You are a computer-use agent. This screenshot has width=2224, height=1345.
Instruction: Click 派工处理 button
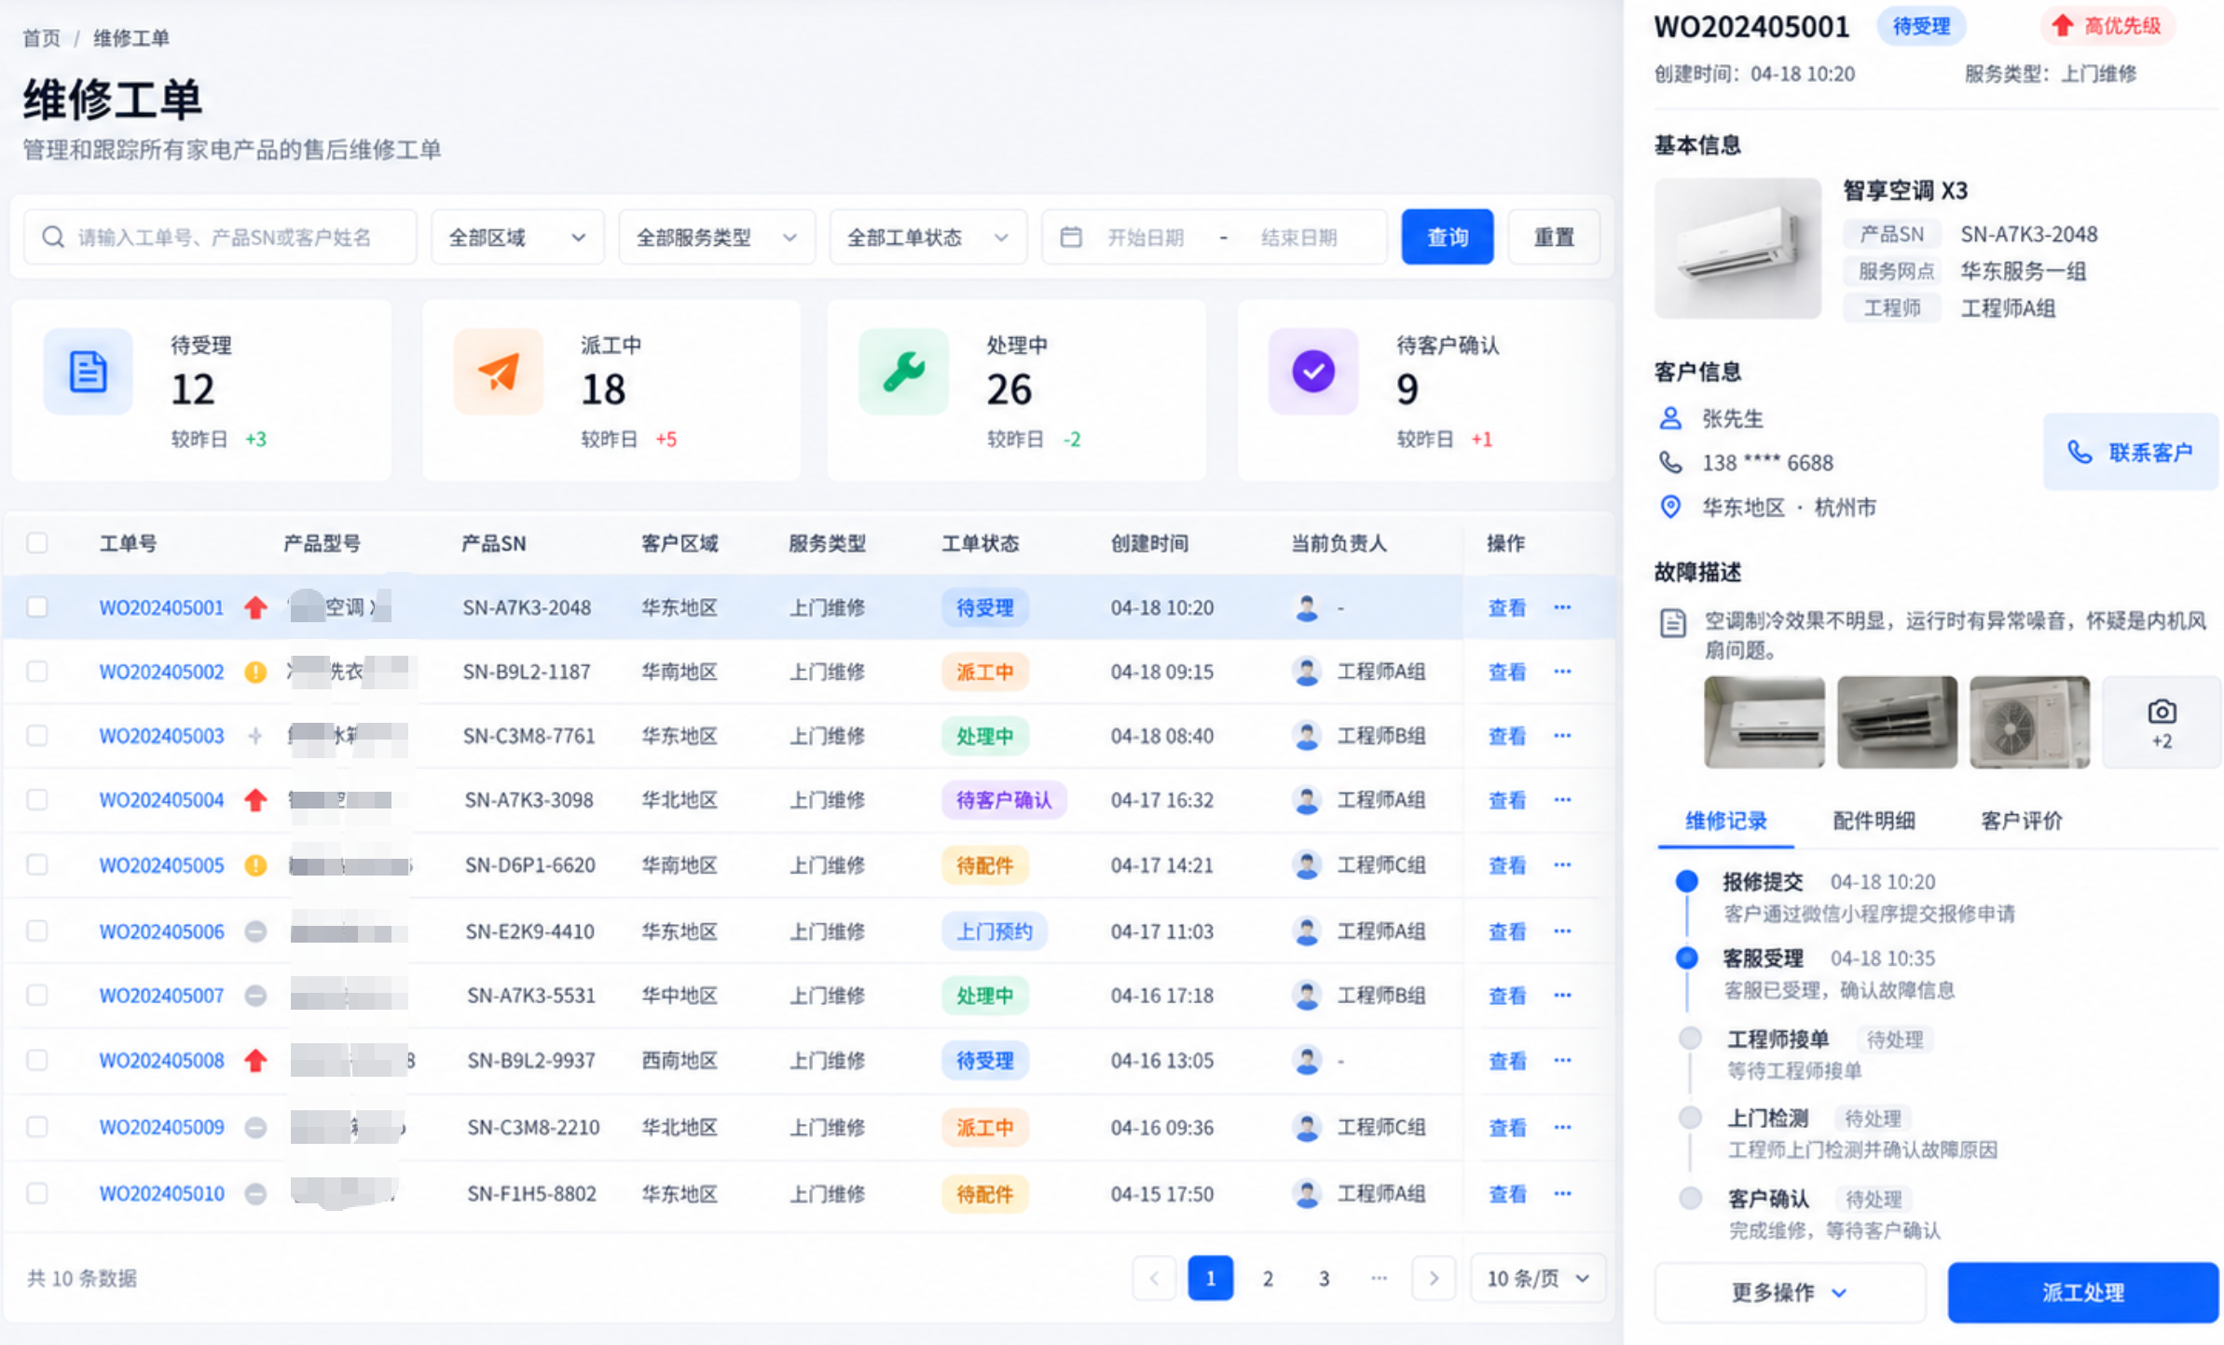point(2083,1292)
